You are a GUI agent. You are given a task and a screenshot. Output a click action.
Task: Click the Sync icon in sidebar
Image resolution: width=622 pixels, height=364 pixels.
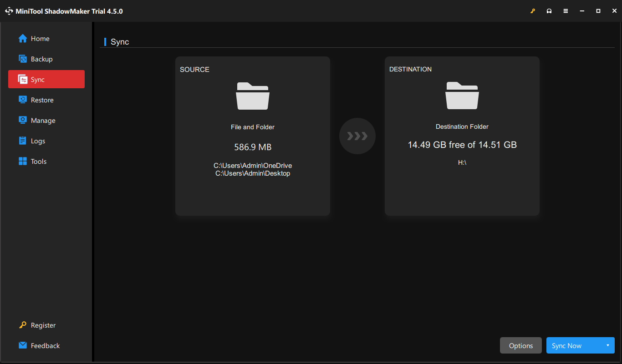click(x=23, y=80)
